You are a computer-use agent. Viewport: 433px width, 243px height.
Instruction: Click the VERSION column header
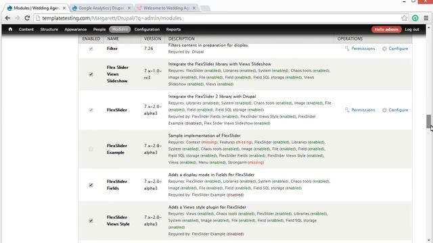click(152, 39)
